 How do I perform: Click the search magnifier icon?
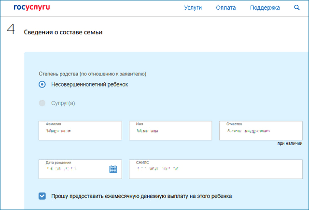pos(297,8)
